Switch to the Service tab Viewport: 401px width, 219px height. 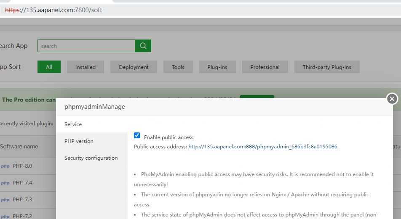[73, 124]
